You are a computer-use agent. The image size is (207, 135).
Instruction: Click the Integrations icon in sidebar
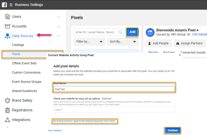[x=7, y=120]
